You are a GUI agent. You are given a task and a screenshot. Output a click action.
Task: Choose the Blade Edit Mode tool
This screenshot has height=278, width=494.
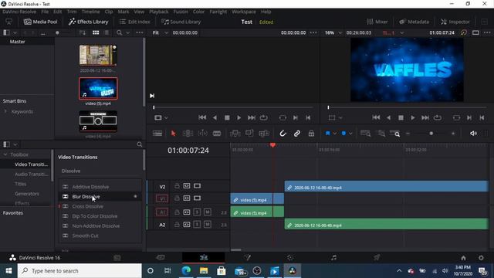[217, 134]
